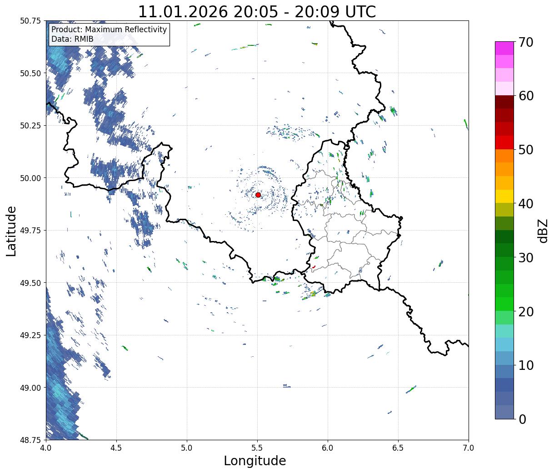Click the 4.5 longitude tick label
The width and height of the screenshot is (554, 472).
(x=116, y=447)
